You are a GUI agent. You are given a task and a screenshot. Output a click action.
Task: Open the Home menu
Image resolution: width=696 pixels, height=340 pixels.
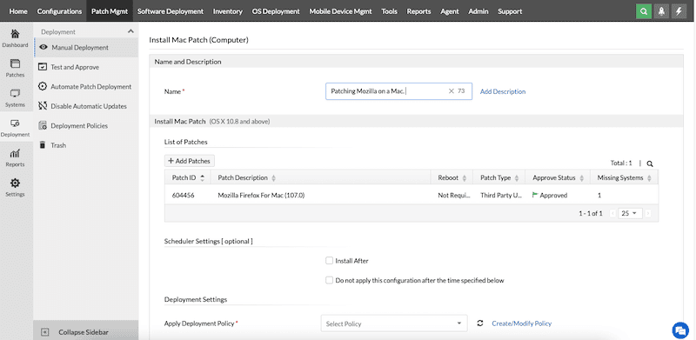pos(17,11)
